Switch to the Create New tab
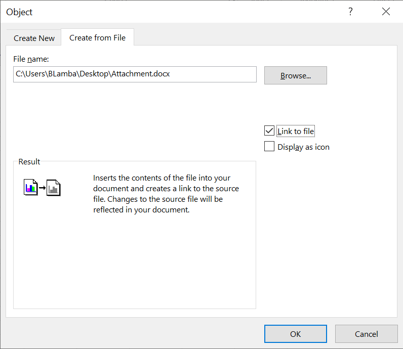The width and height of the screenshot is (403, 349). tap(34, 38)
